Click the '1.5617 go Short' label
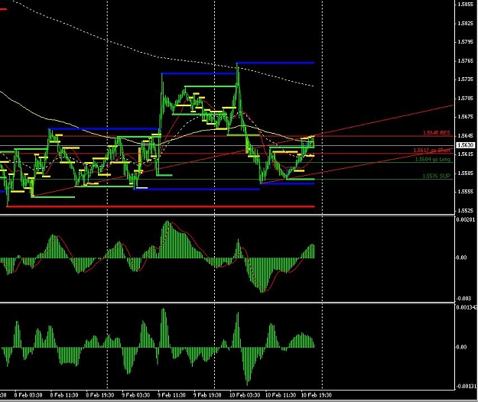Screen dimensions: 478x402 tap(431, 150)
